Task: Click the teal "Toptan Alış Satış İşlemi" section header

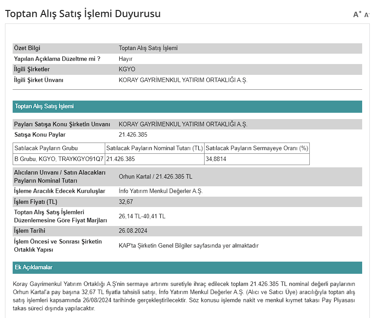Action: coord(187,106)
